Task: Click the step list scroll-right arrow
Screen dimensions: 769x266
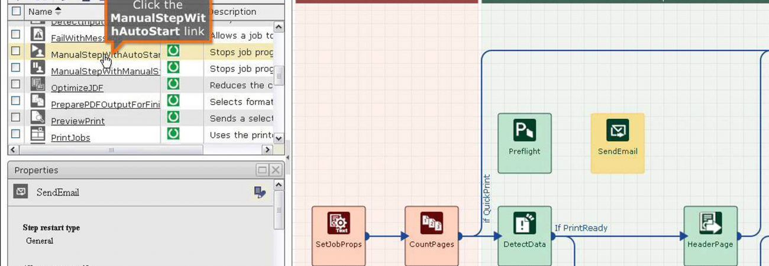Action: click(267, 150)
